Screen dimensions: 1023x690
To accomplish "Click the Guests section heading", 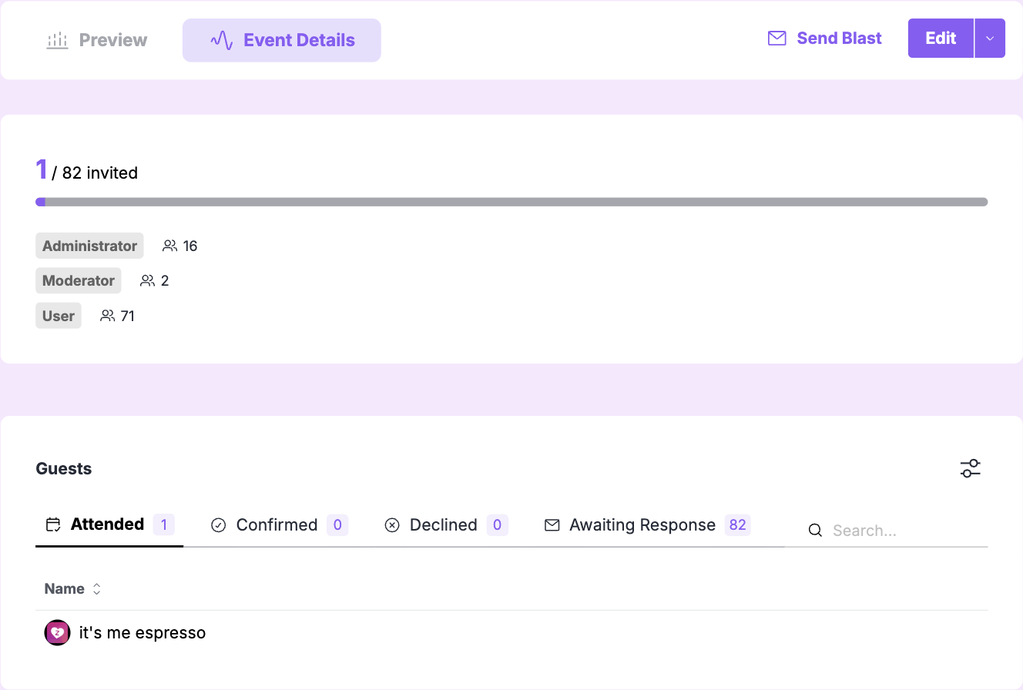I will click(64, 469).
